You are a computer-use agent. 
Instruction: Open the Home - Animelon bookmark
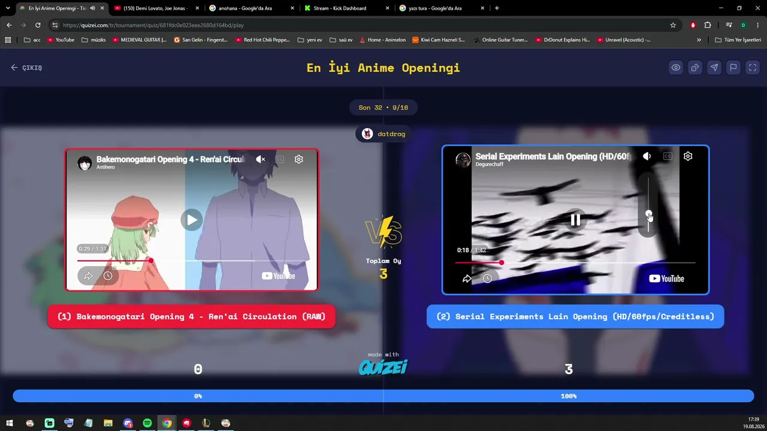(382, 40)
